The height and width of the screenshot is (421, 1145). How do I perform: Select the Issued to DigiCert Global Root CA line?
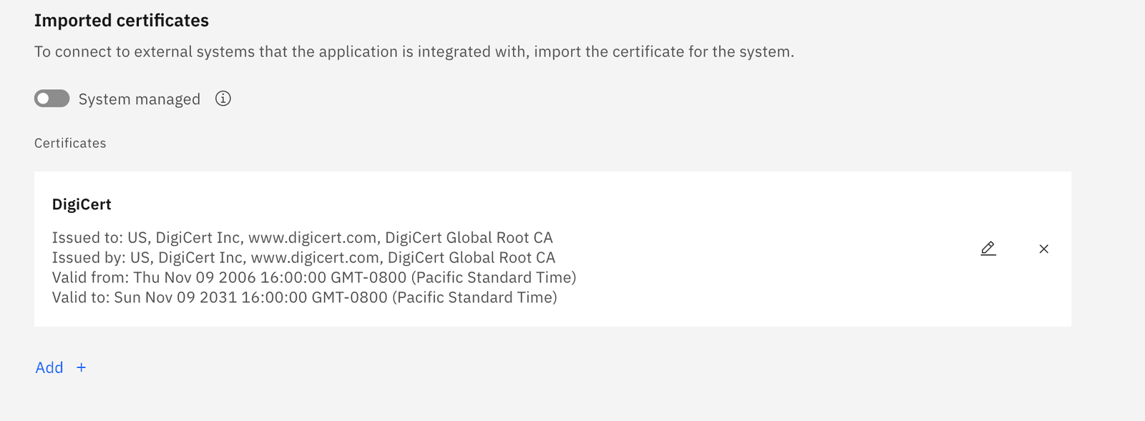tap(303, 237)
